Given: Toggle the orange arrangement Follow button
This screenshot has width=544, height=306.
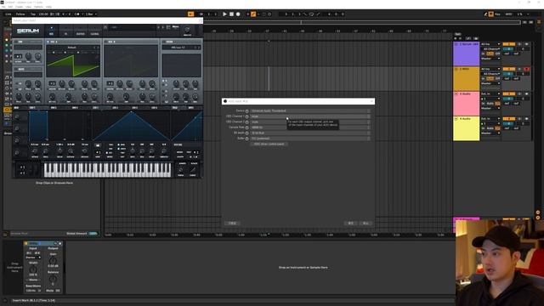Looking at the screenshot, I should click(x=190, y=14).
